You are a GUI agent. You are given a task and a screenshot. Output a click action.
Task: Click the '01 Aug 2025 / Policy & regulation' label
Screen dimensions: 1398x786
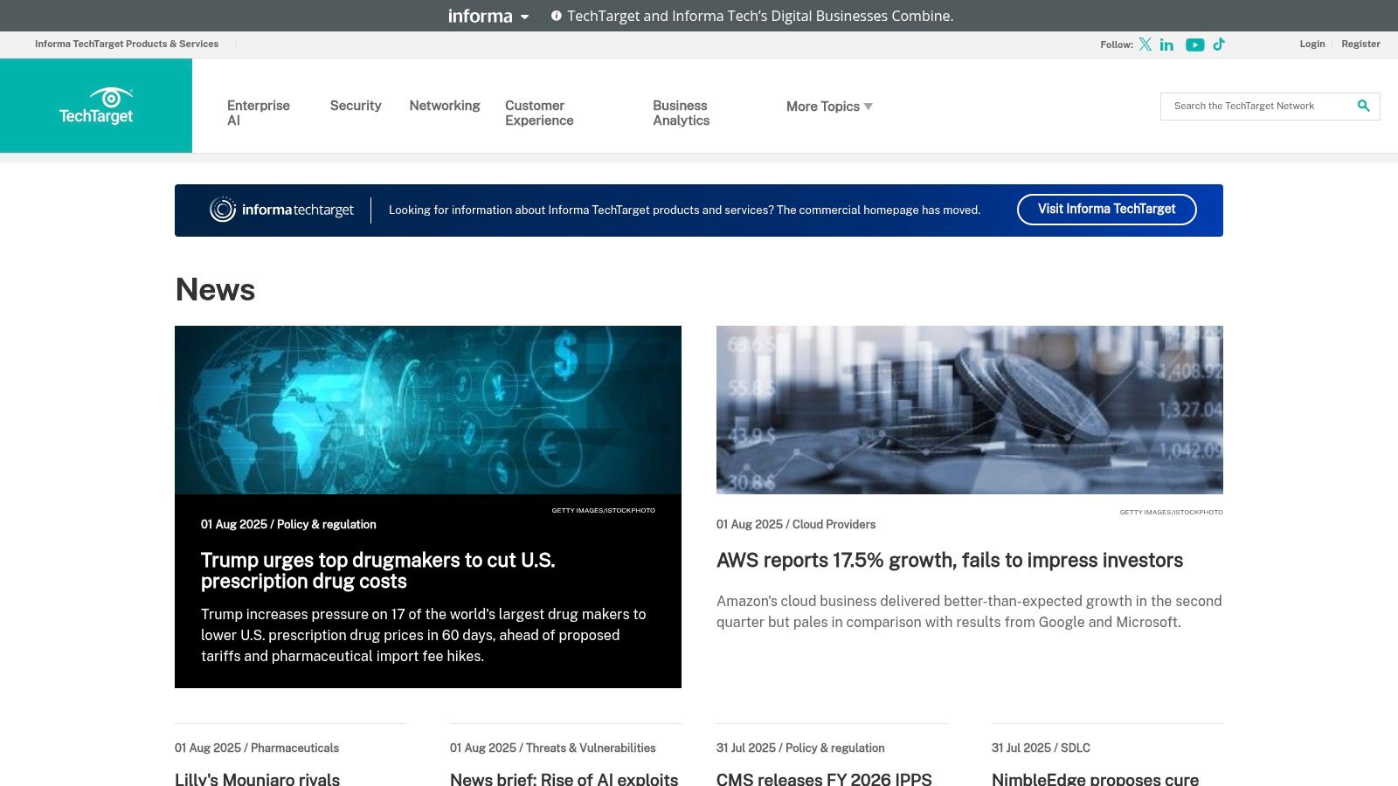tap(288, 524)
